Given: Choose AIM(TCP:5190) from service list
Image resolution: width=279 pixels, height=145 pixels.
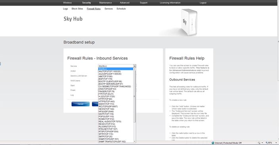Looking at the screenshot, I should point(116,76).
